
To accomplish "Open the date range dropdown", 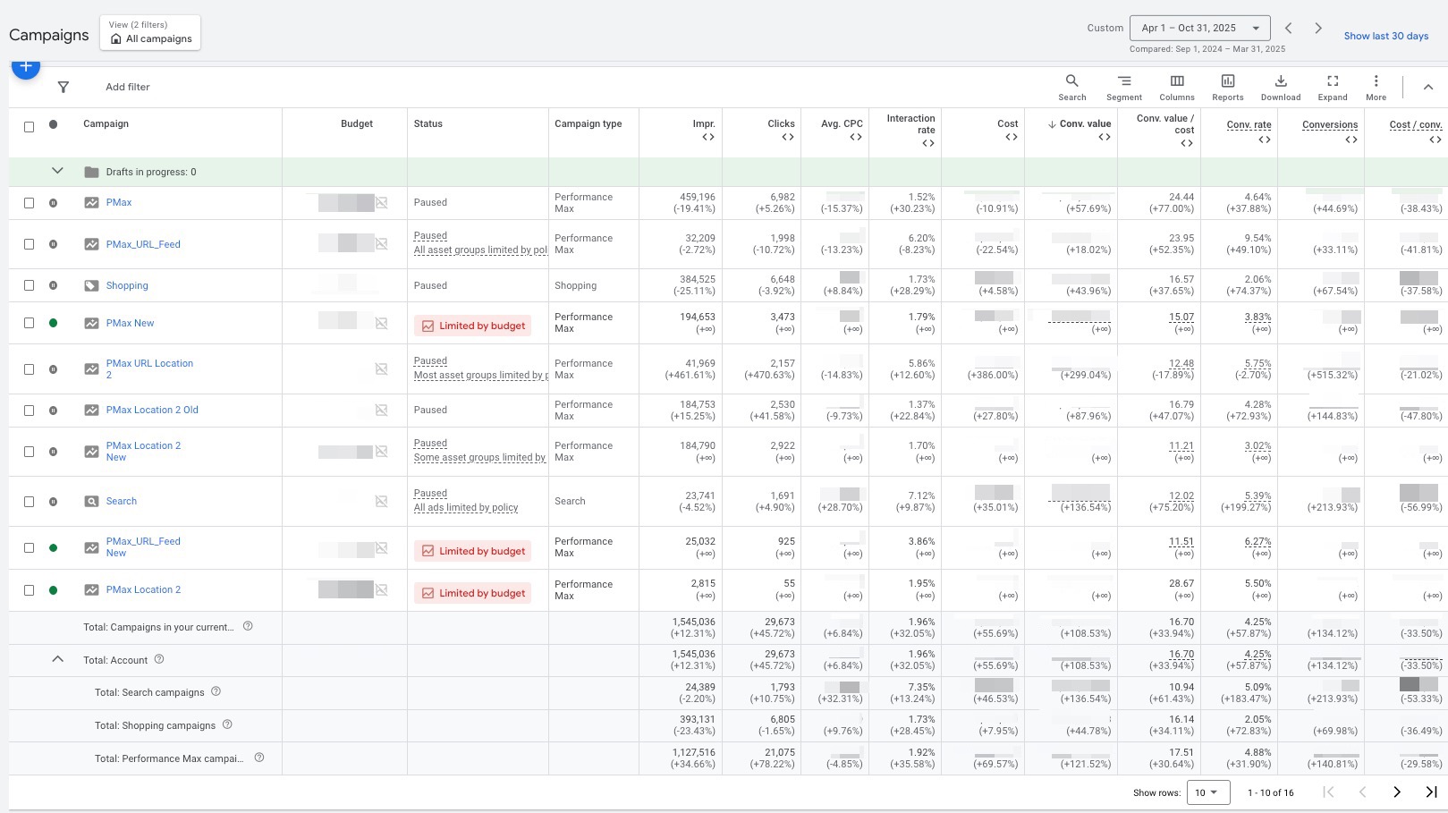I will 1199,28.
